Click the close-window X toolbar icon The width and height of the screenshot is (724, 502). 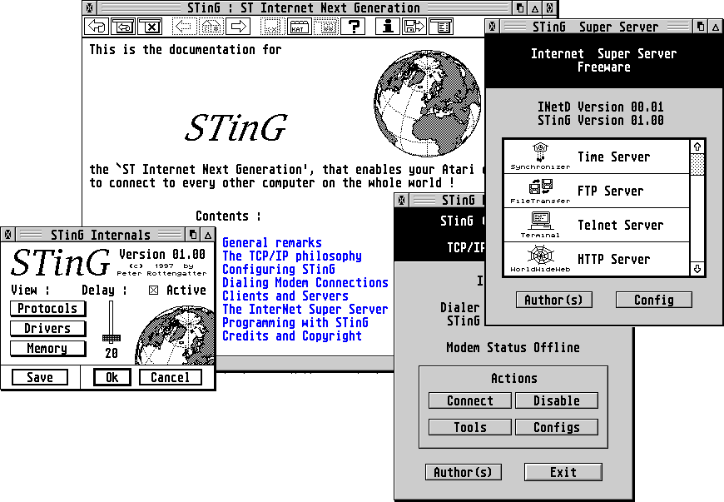coord(150,27)
